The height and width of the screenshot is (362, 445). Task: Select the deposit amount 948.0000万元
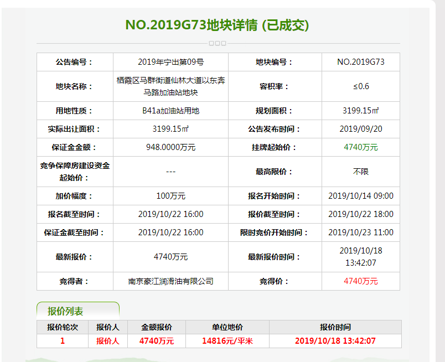point(171,147)
